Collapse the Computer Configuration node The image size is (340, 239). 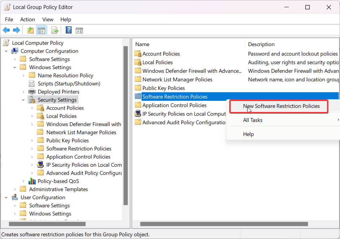click(x=6, y=51)
